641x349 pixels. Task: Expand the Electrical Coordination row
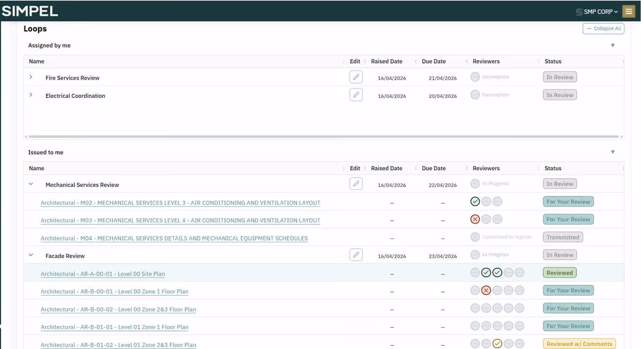(30, 95)
